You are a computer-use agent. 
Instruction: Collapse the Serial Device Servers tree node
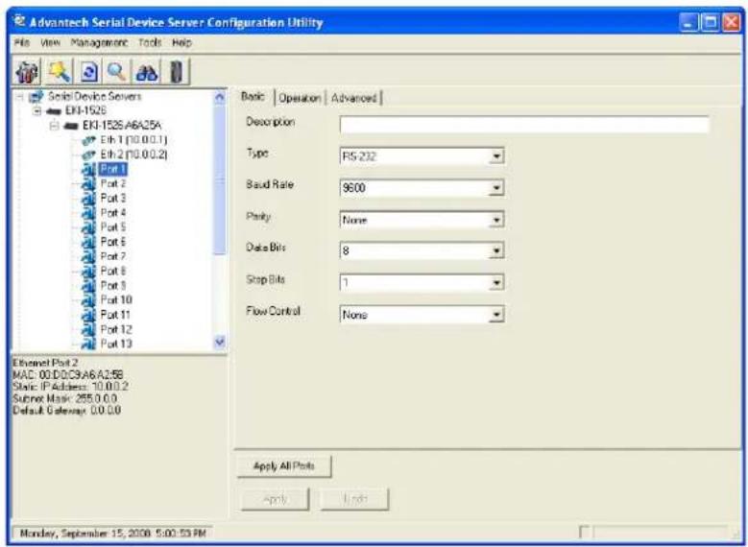click(19, 97)
